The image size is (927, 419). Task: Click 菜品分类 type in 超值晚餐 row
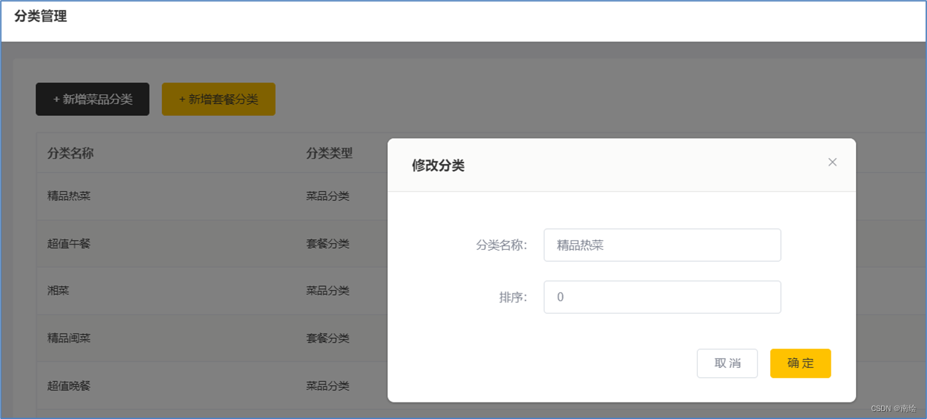328,385
